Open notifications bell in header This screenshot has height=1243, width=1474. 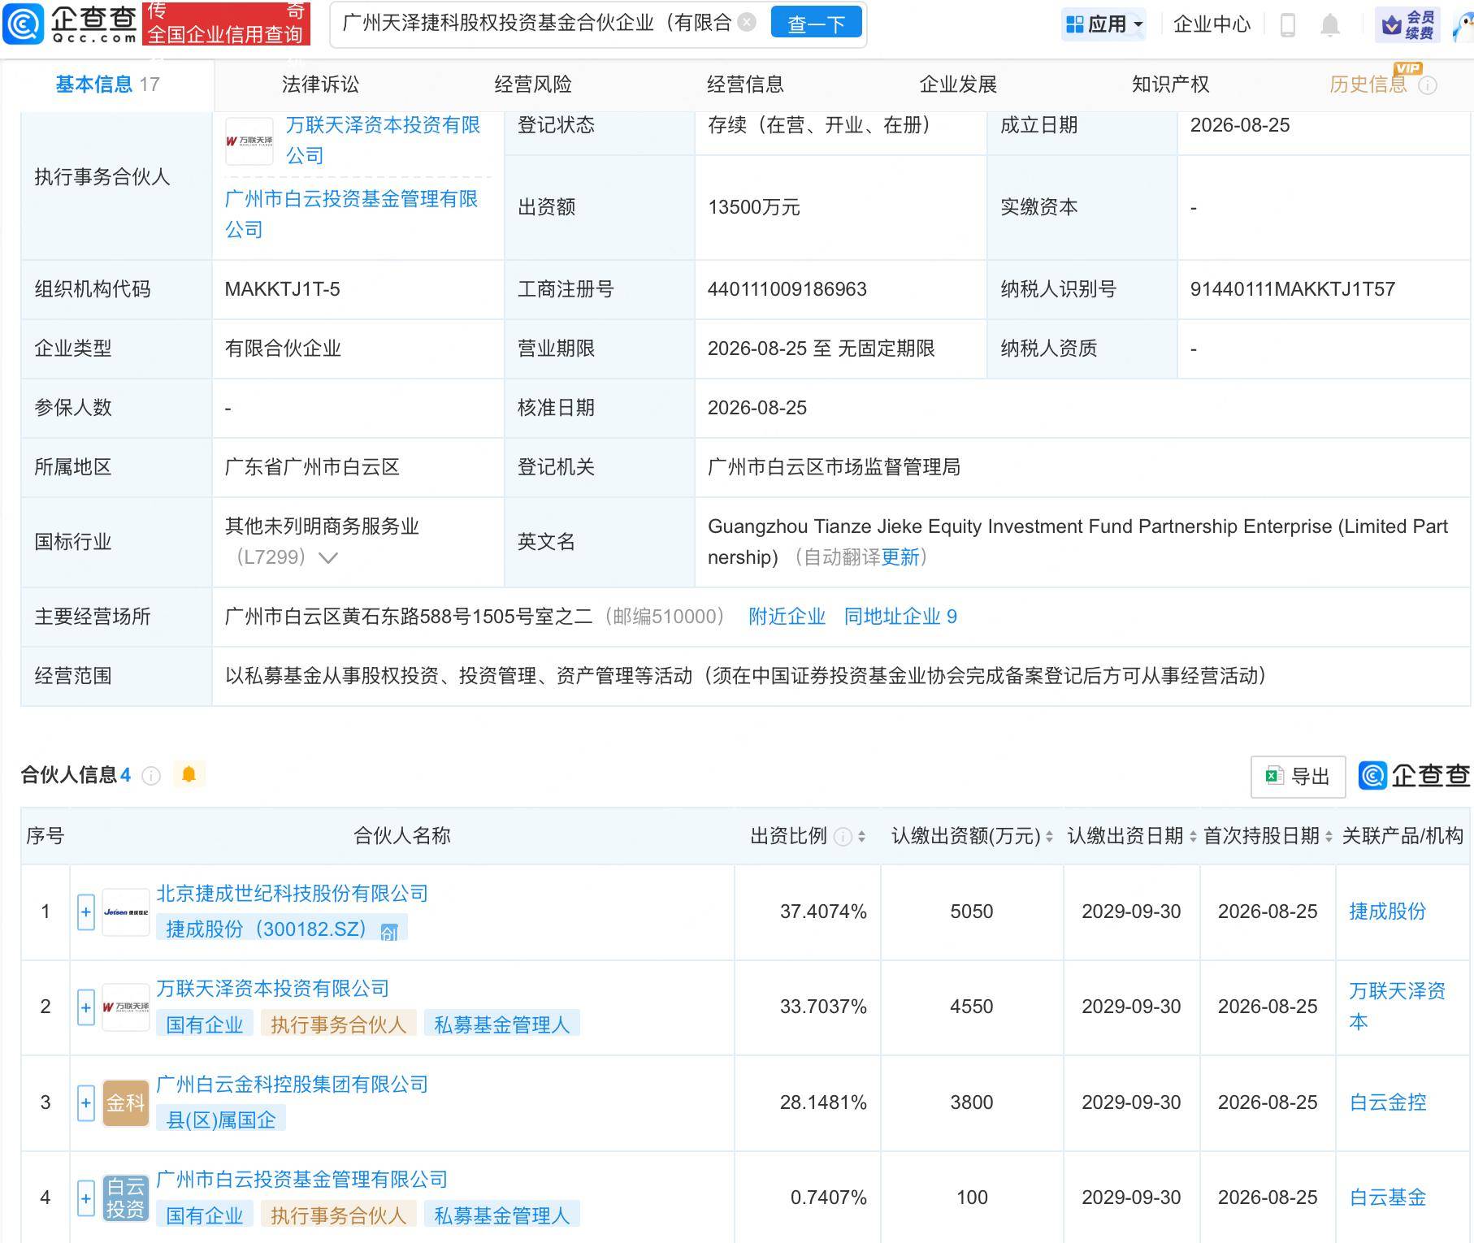pos(1330,25)
